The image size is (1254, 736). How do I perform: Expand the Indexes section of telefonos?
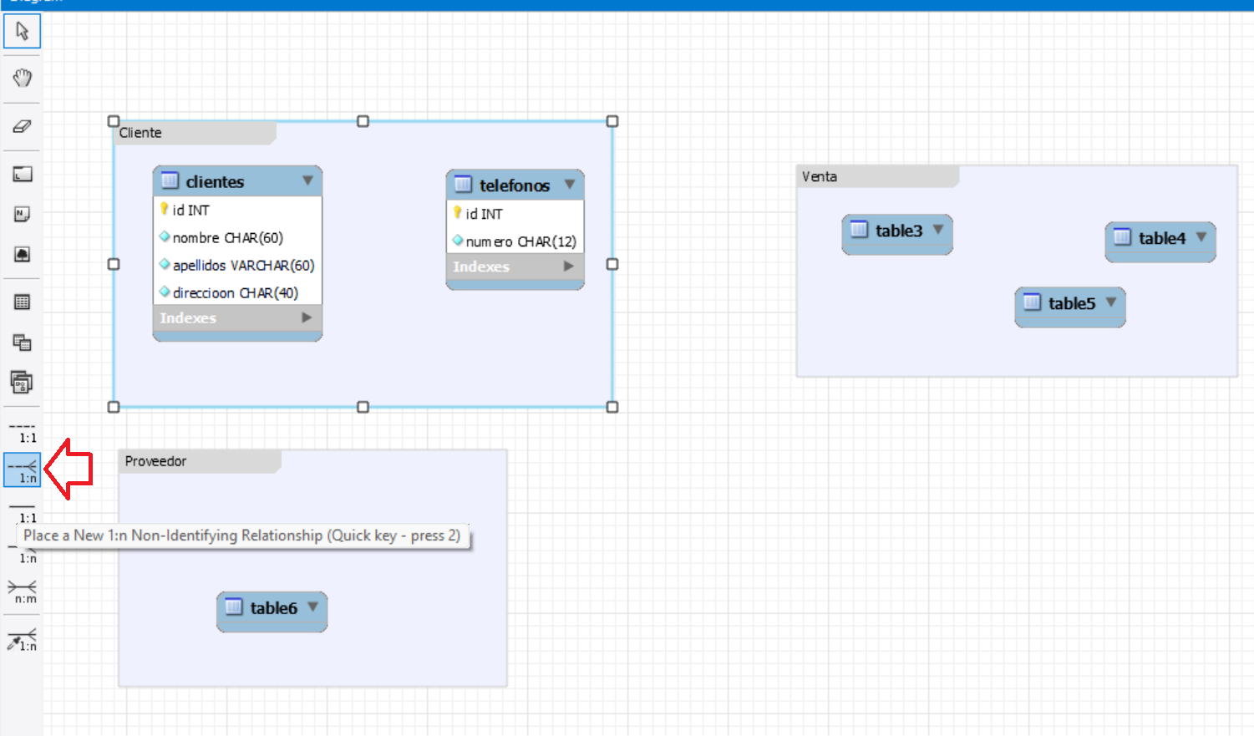click(x=569, y=266)
